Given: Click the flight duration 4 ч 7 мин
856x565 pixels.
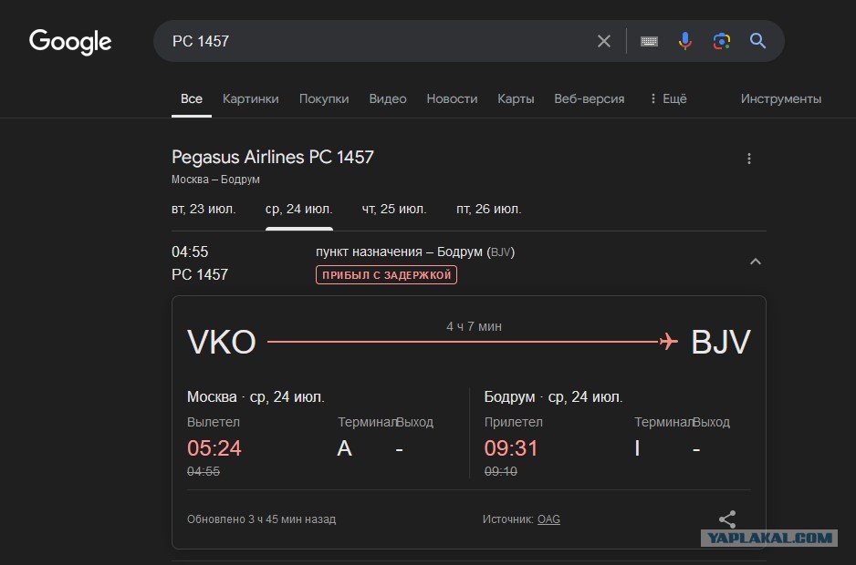Looking at the screenshot, I should 474,326.
